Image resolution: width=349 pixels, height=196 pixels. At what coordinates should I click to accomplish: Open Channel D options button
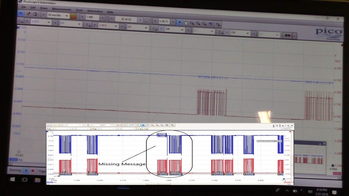click(220, 32)
